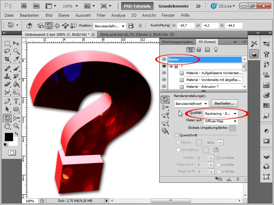This screenshot has width=274, height=205.
Task: Toggle Quick Mask mode
Action: (12, 153)
